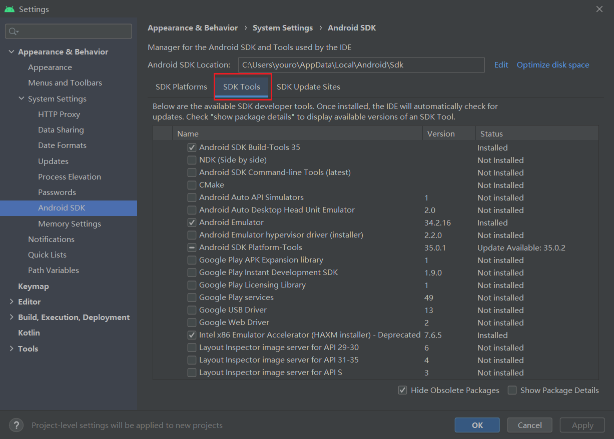Sort table by Status column header
The image size is (614, 439).
(x=537, y=133)
